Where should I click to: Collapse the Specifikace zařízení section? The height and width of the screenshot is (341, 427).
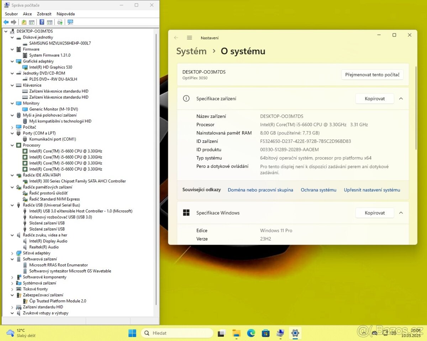(x=401, y=98)
